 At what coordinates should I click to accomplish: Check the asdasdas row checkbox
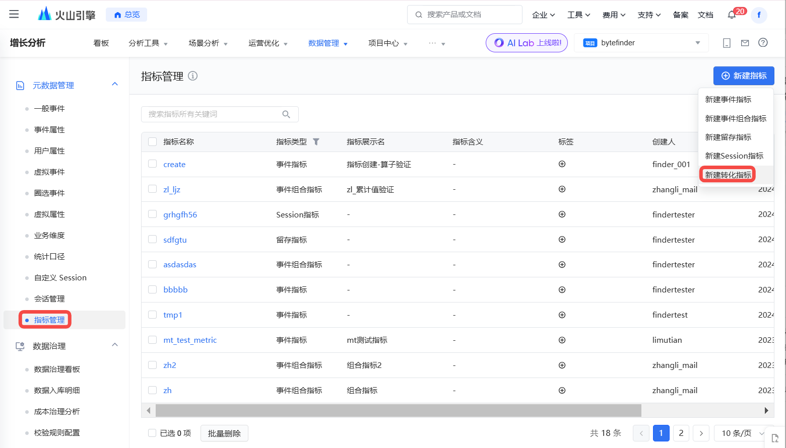pos(153,264)
